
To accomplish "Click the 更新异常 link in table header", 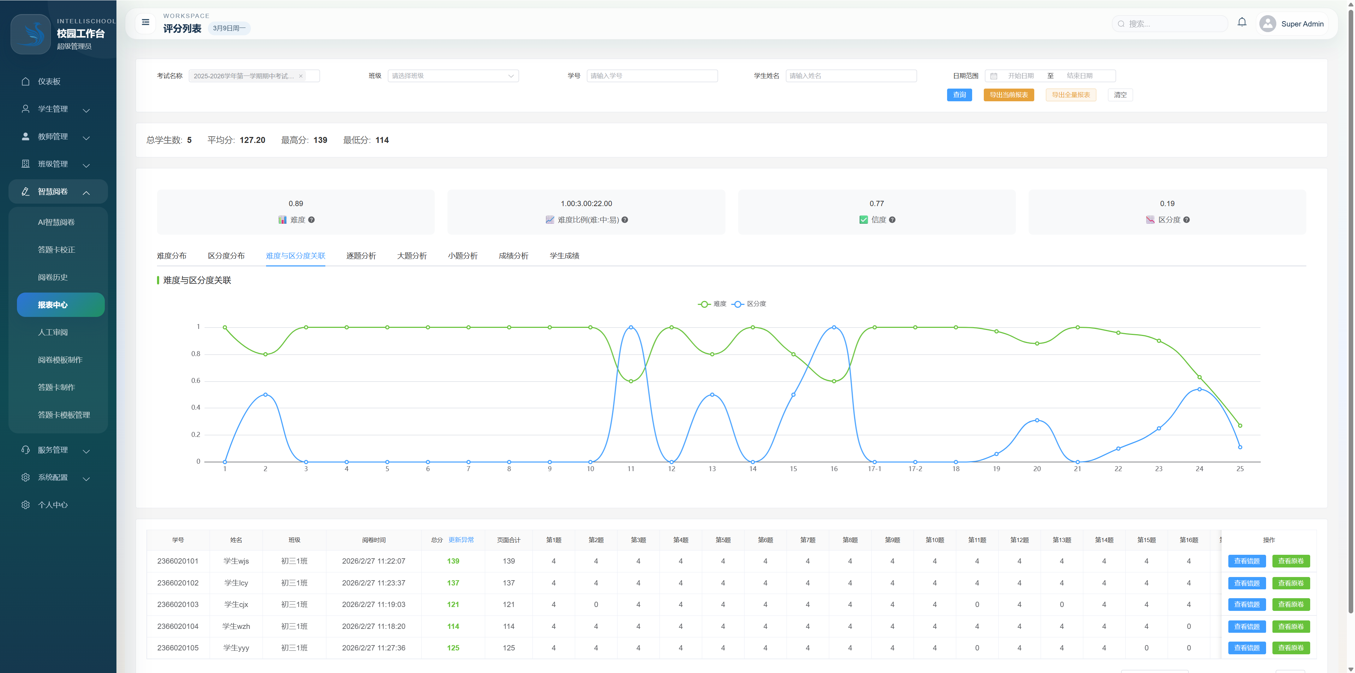I will click(461, 540).
